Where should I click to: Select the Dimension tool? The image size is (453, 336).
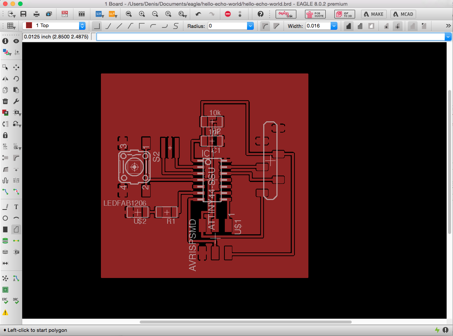tap(5, 263)
